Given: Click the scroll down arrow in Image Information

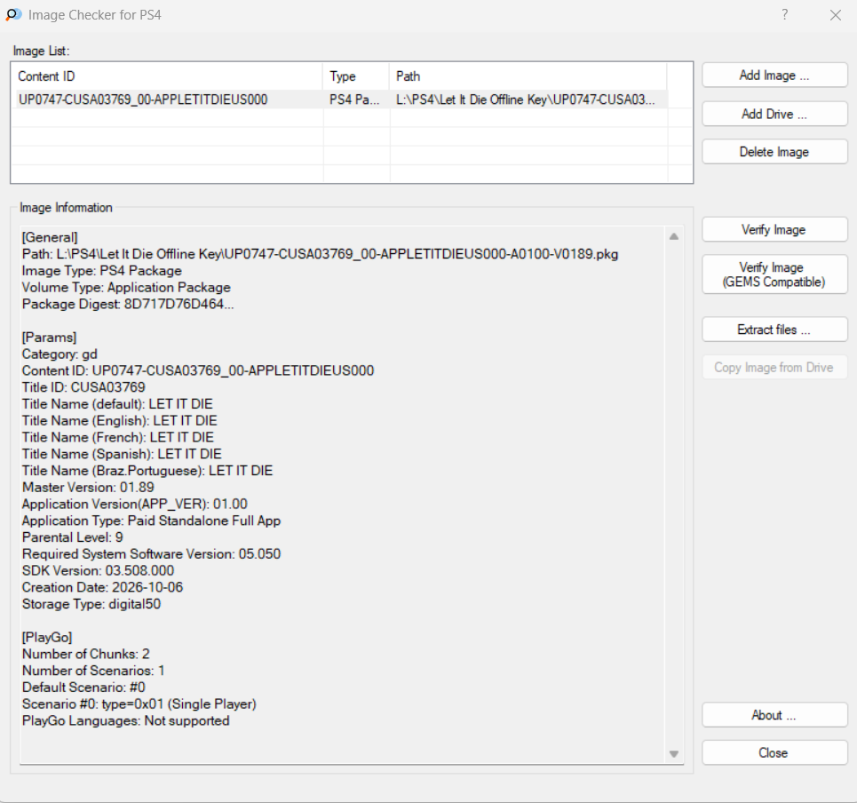Looking at the screenshot, I should 674,754.
